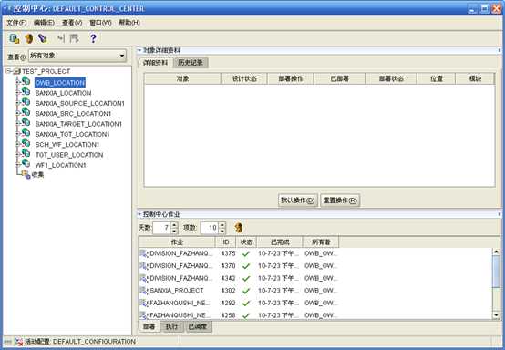Select the SANXIA_TGT_LOCATION1 tree label
The height and width of the screenshot is (350, 505).
pyautogui.click(x=72, y=134)
